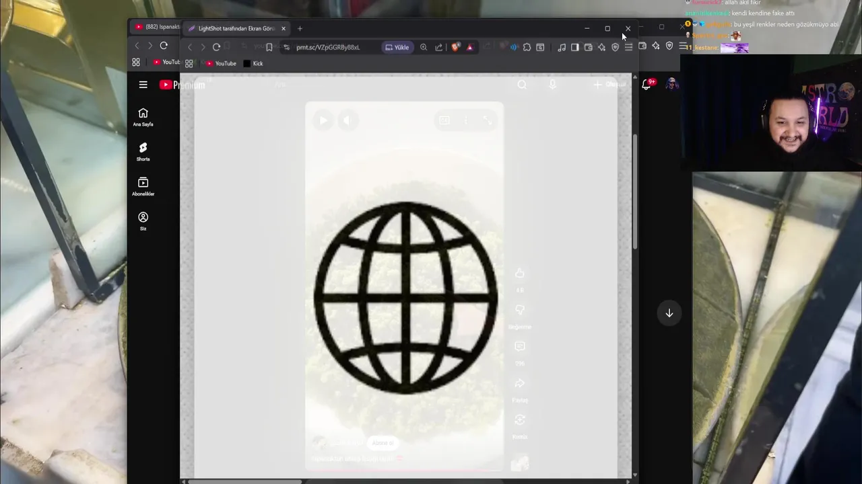Open apps grid icon in rear bookmarks bar
The width and height of the screenshot is (862, 484).
point(136,62)
